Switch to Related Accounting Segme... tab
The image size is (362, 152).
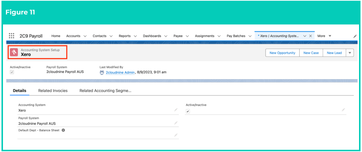[x=105, y=91]
